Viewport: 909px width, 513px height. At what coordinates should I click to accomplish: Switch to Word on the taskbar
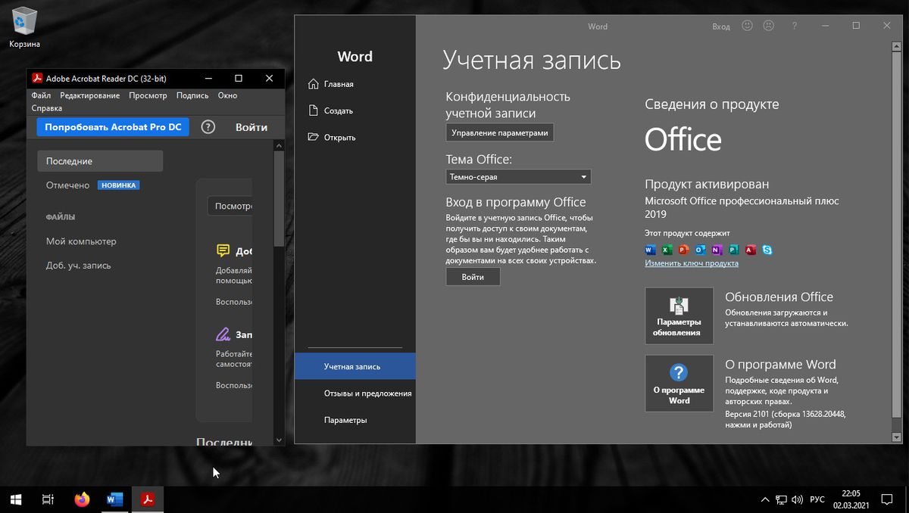pyautogui.click(x=115, y=499)
